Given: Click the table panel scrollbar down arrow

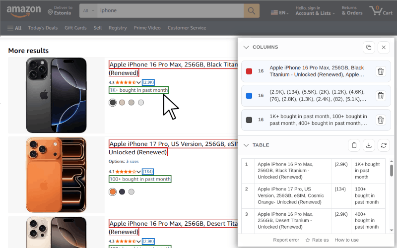Looking at the screenshot, I should 392,230.
